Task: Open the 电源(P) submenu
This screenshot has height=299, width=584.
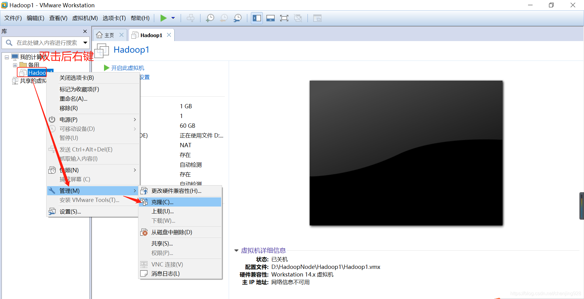Action: 93,120
